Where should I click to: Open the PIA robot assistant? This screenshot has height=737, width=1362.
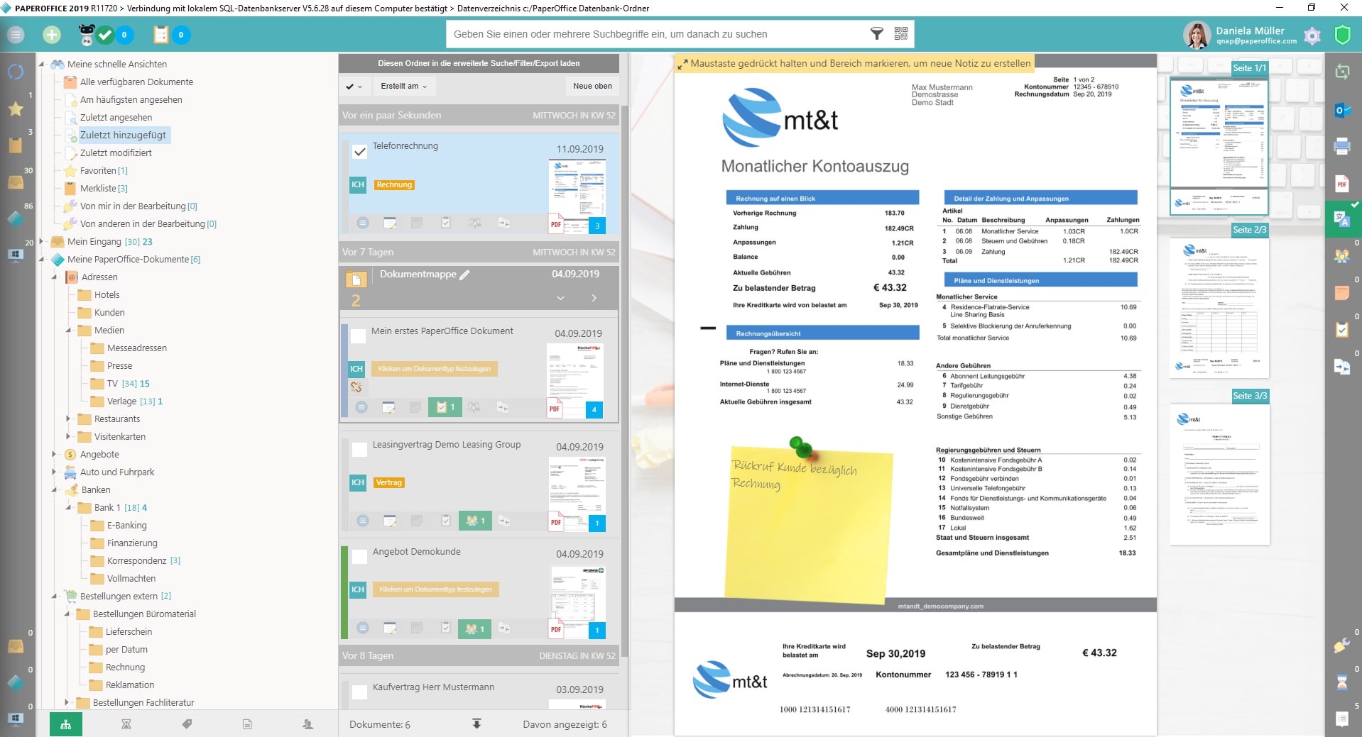(87, 35)
